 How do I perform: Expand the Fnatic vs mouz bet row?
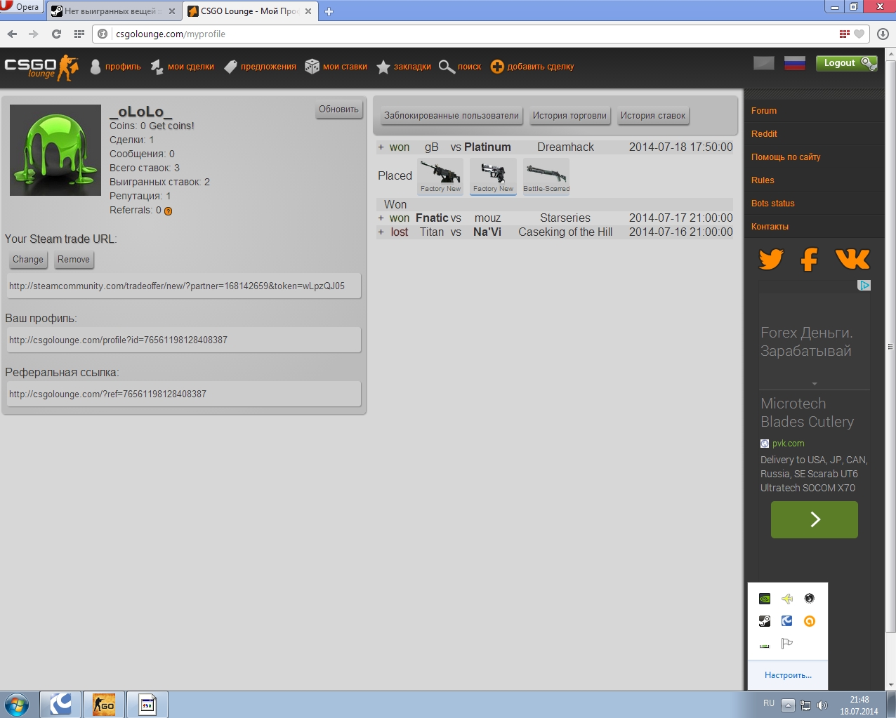(x=381, y=218)
